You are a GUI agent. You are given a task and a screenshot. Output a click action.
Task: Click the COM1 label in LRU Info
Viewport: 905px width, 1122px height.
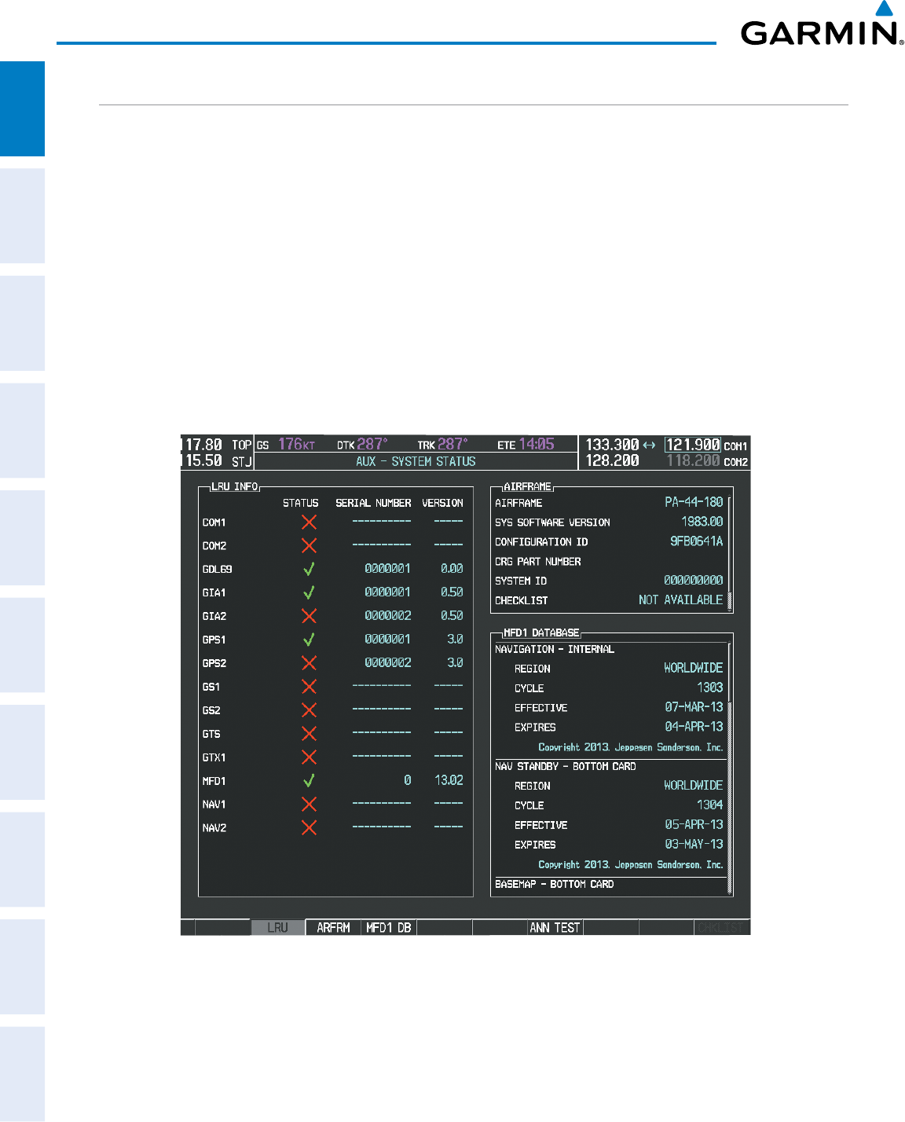[x=214, y=522]
